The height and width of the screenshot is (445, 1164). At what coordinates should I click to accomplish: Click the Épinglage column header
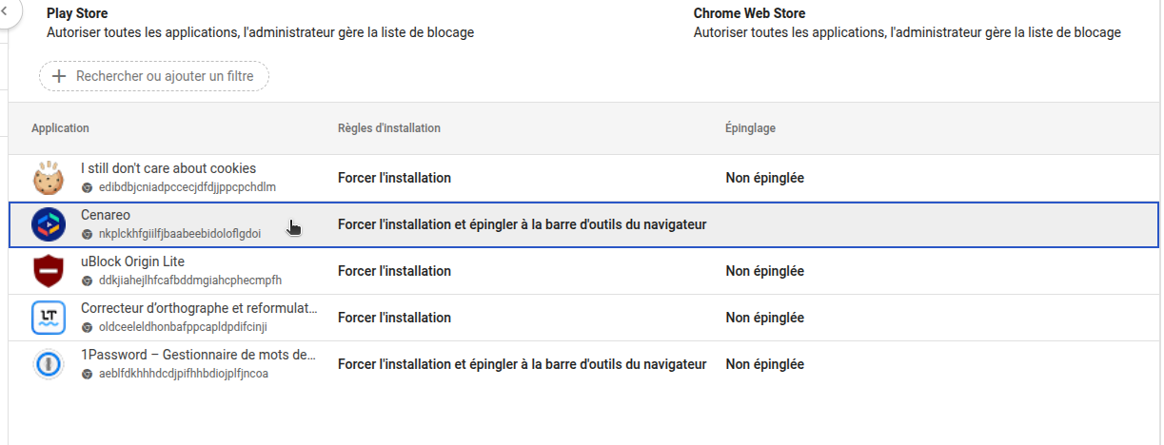pos(751,128)
